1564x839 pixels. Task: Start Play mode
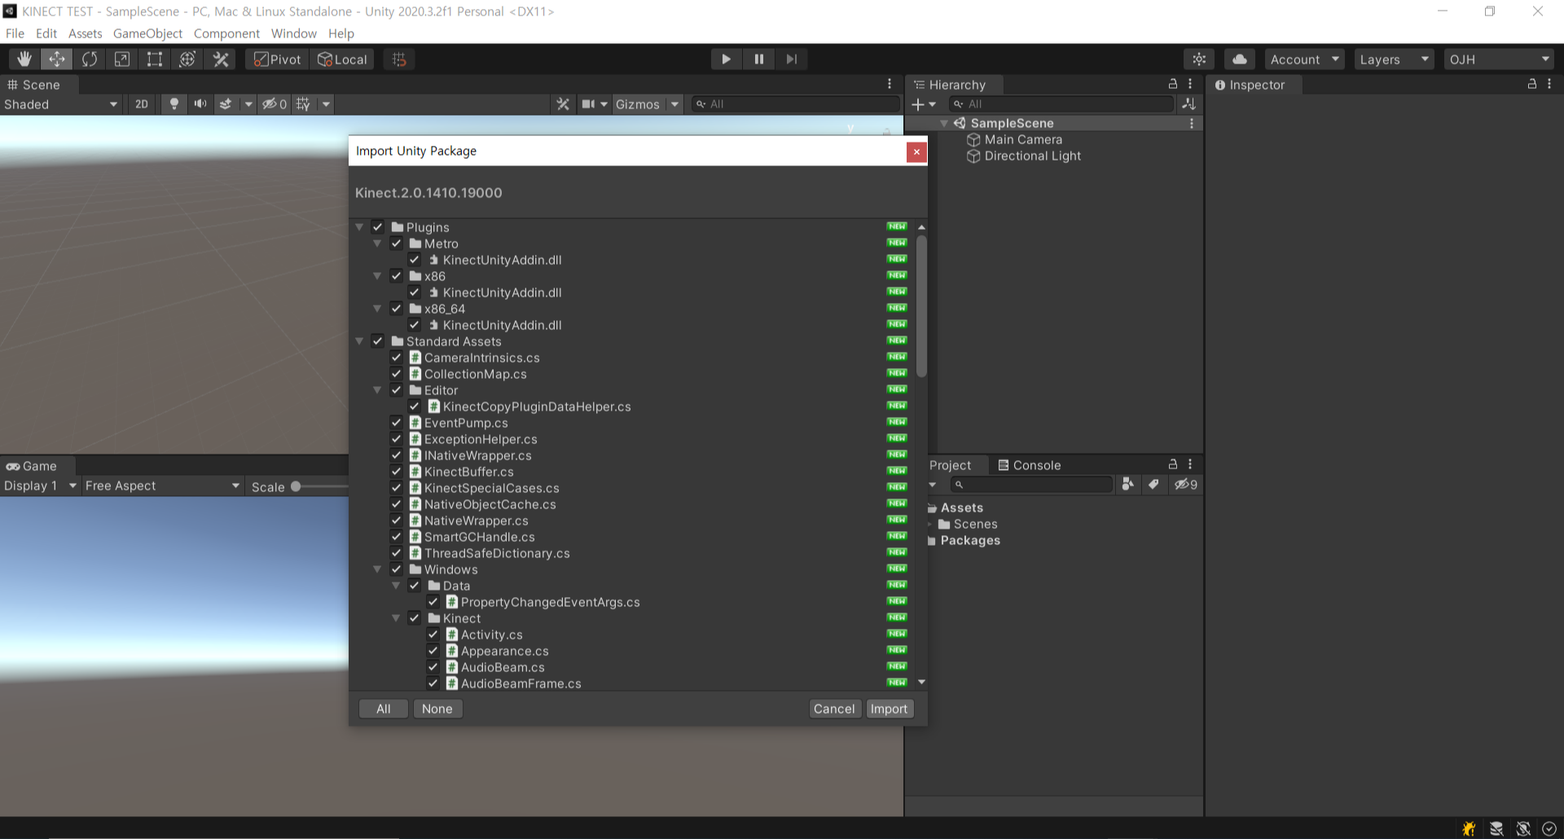[726, 59]
